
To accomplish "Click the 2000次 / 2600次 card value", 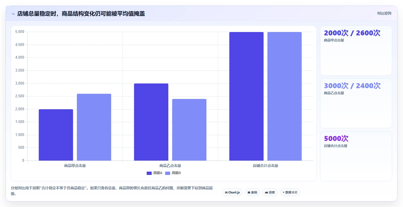I will 352,33.
